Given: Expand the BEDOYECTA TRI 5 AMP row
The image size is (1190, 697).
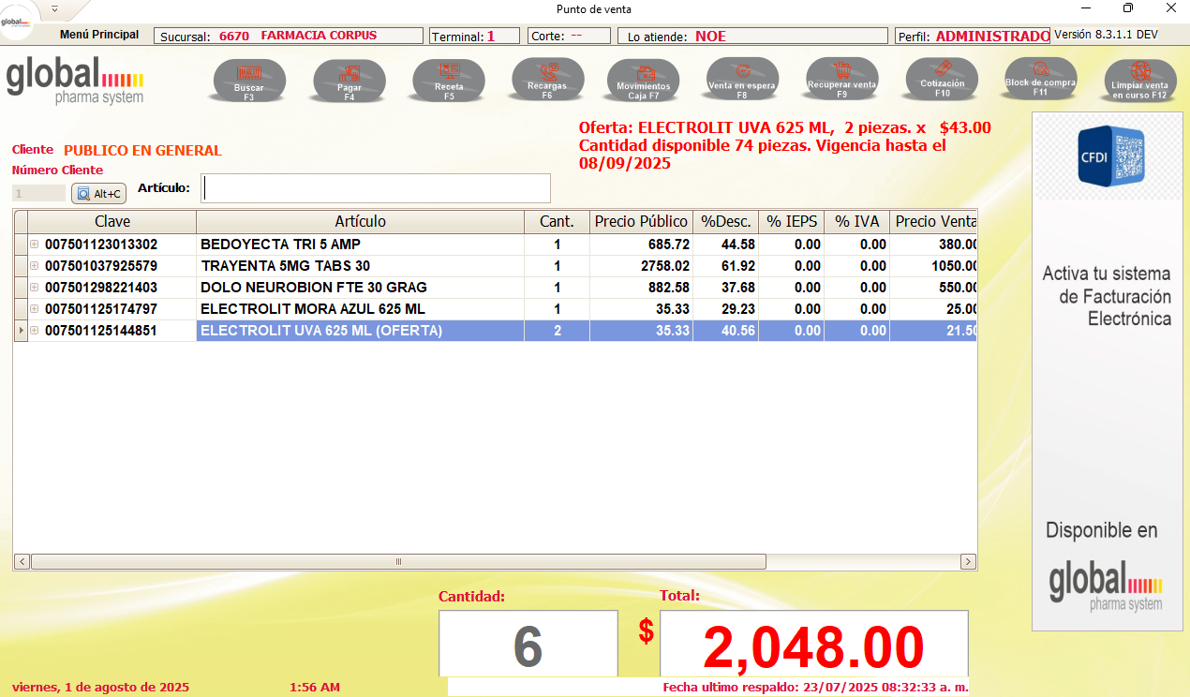Looking at the screenshot, I should pos(35,245).
